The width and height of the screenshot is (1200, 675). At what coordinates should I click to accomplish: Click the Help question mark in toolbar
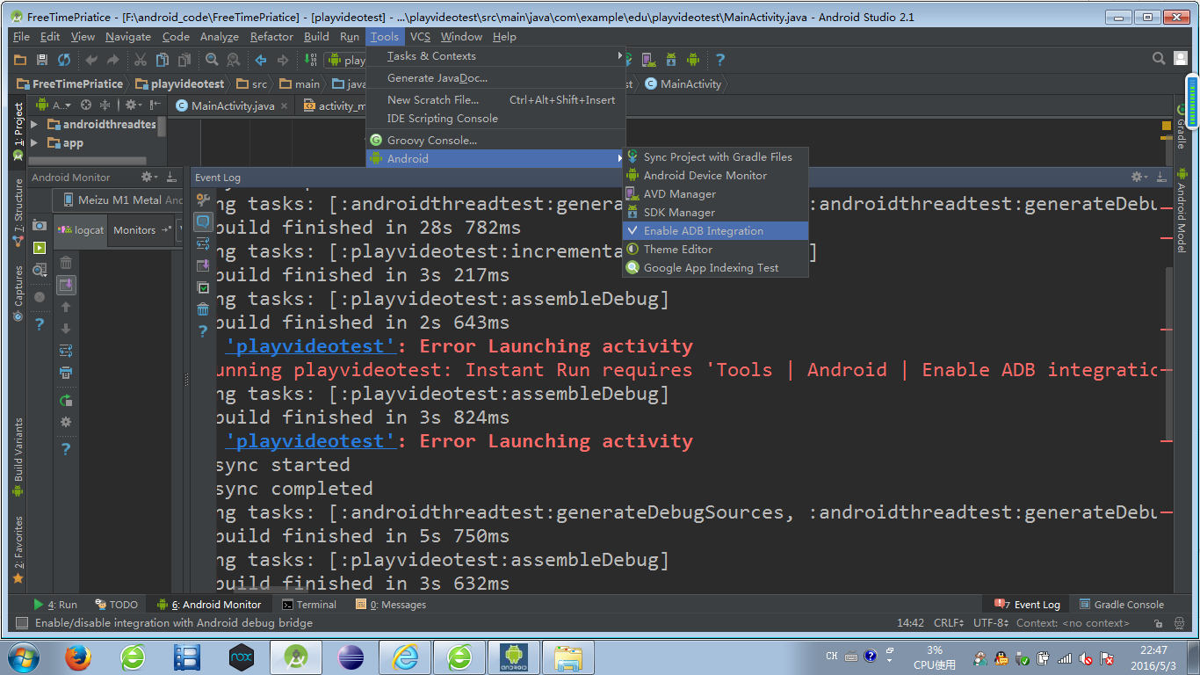pyautogui.click(x=720, y=60)
